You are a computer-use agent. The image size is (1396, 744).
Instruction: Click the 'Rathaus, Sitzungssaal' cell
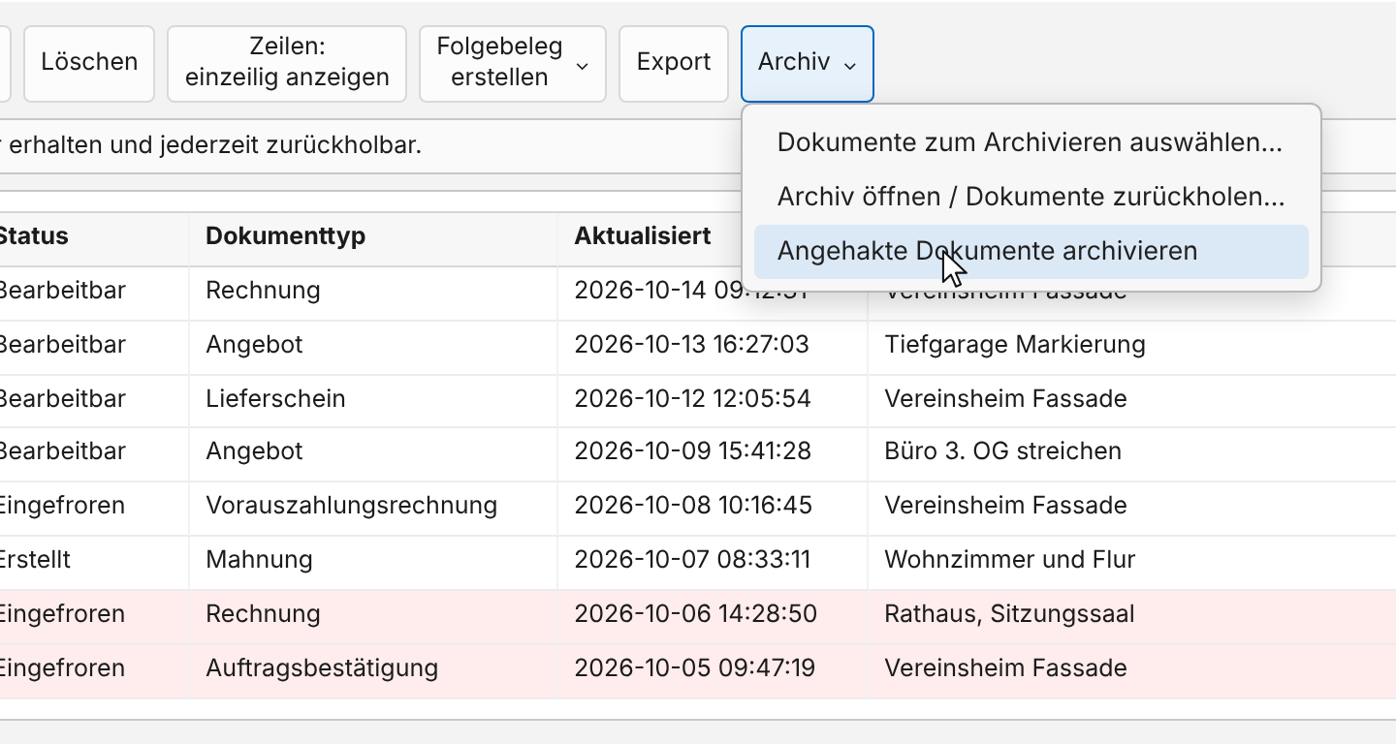(x=1131, y=615)
